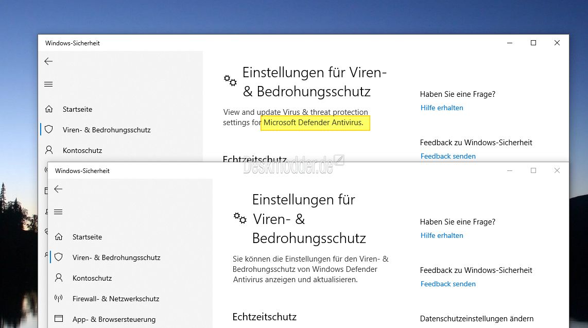This screenshot has height=328, width=588.
Task: Click the gears icon beside front window heading
Action: pos(240,218)
